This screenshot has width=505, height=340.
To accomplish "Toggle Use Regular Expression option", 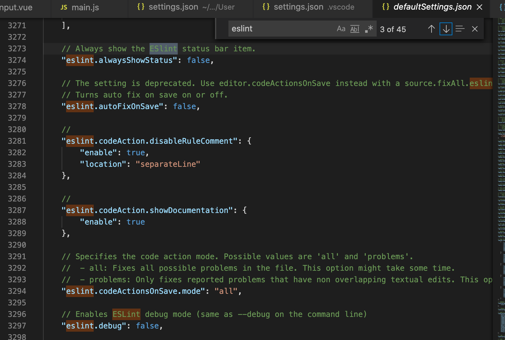I will tap(369, 29).
